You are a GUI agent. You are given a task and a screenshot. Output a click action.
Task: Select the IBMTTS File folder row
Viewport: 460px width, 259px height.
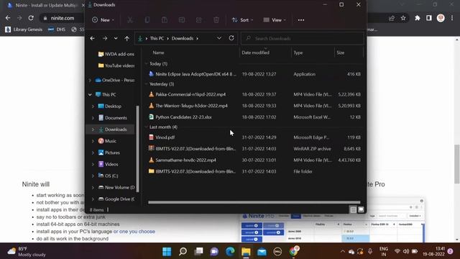[254, 171]
